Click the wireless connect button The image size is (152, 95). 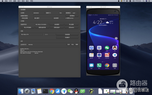[x=67, y=34]
